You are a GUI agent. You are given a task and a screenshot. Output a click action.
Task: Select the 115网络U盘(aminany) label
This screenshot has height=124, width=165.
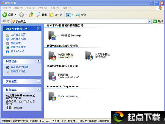[x=70, y=36]
